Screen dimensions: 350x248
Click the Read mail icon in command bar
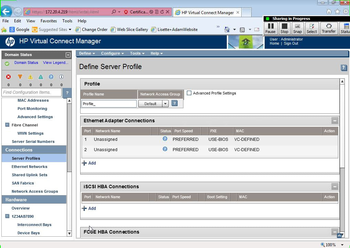point(257,30)
